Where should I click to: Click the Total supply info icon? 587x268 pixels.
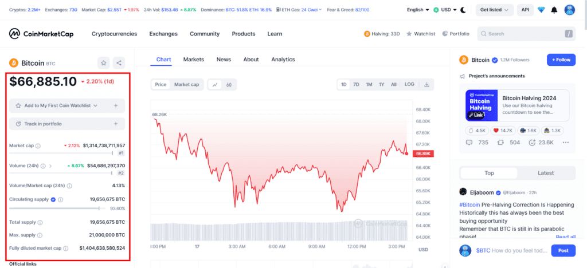pos(40,222)
